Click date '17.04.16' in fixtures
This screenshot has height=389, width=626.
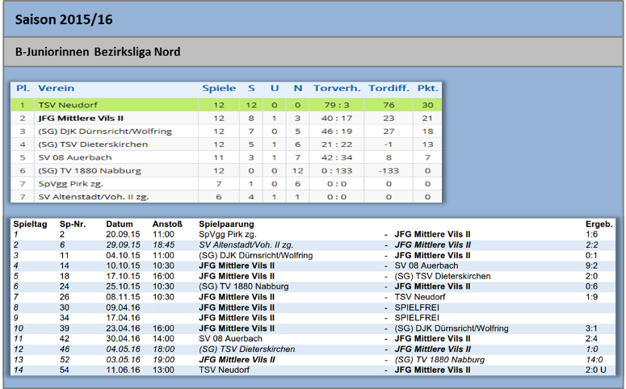(x=123, y=318)
